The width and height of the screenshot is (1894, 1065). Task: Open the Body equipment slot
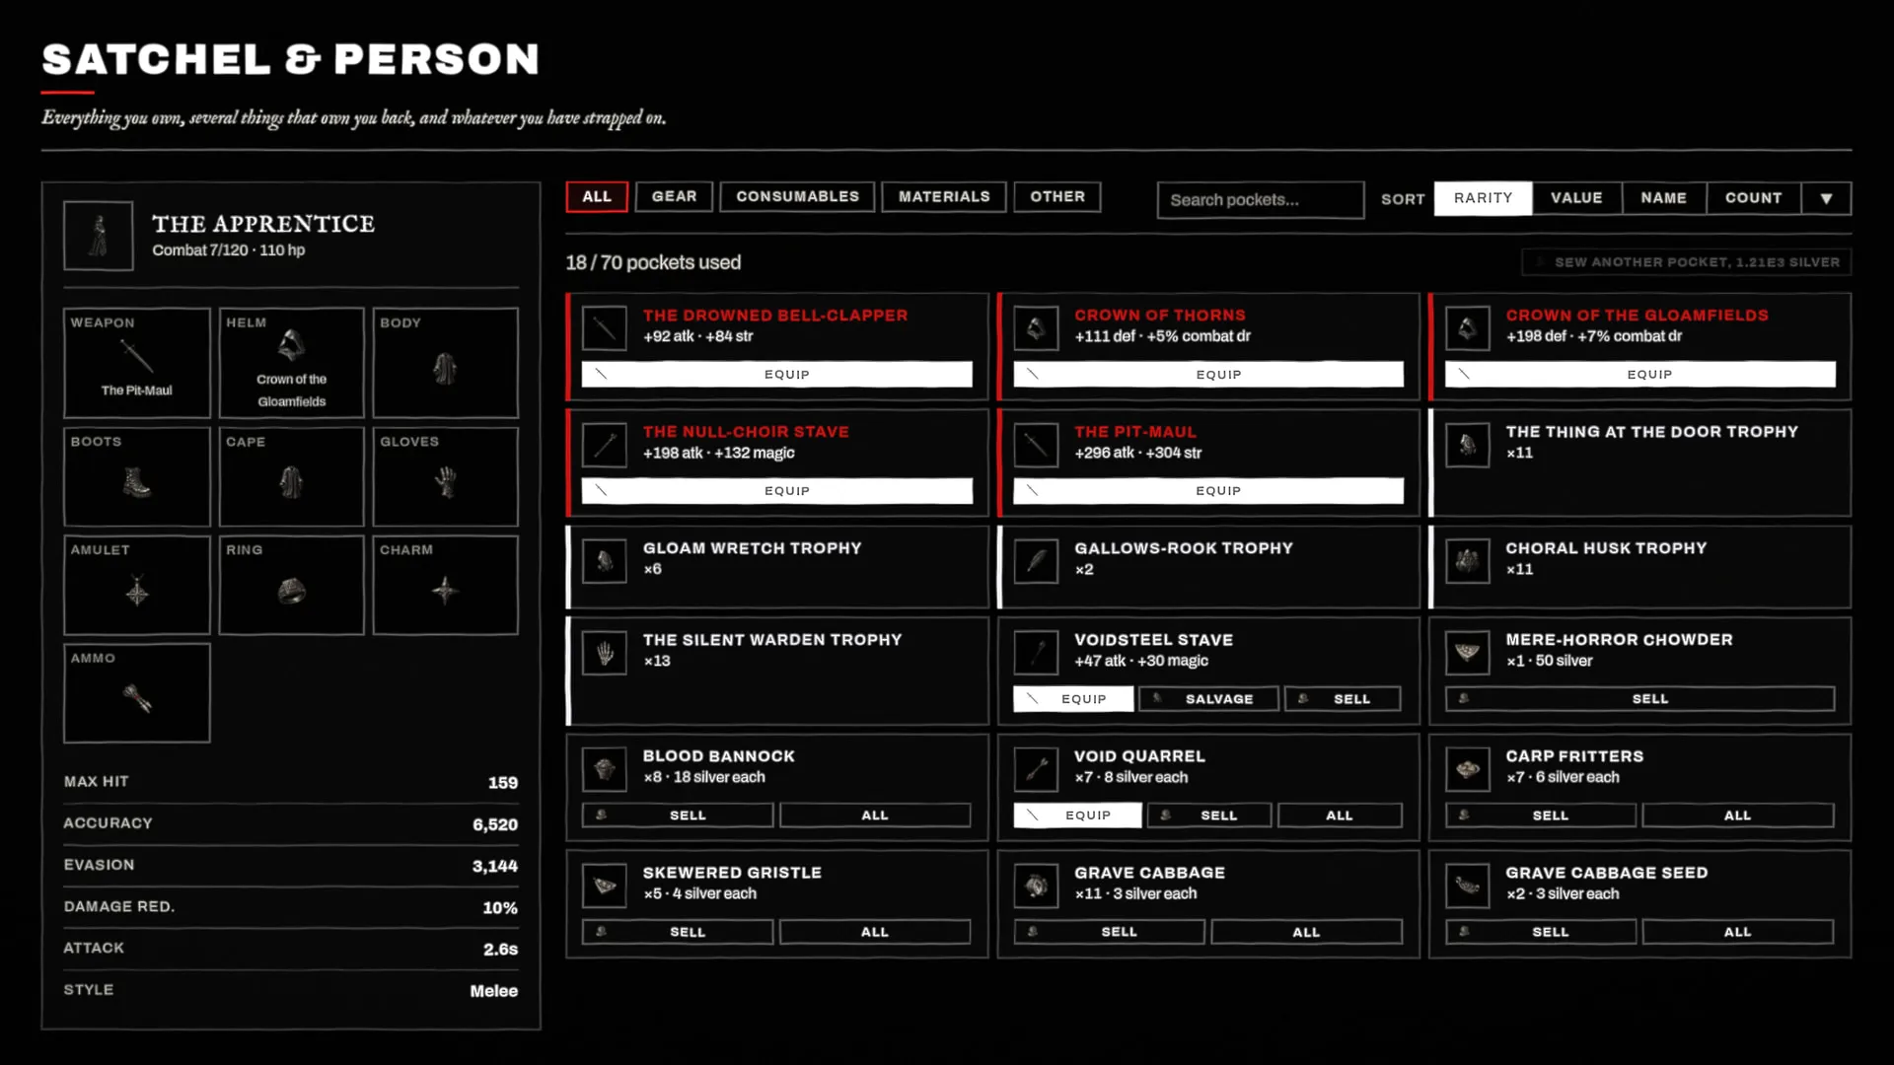click(x=446, y=363)
